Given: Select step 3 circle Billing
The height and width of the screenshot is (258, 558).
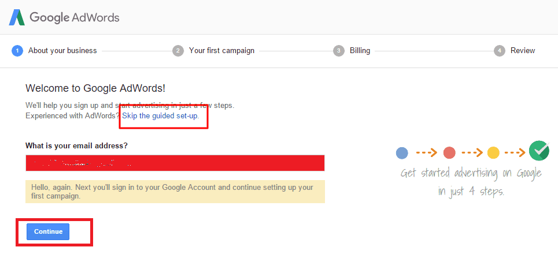Looking at the screenshot, I should click(x=339, y=51).
